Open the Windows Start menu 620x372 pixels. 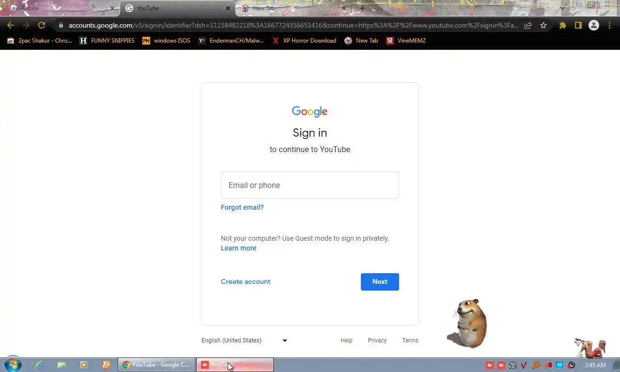[x=12, y=365]
